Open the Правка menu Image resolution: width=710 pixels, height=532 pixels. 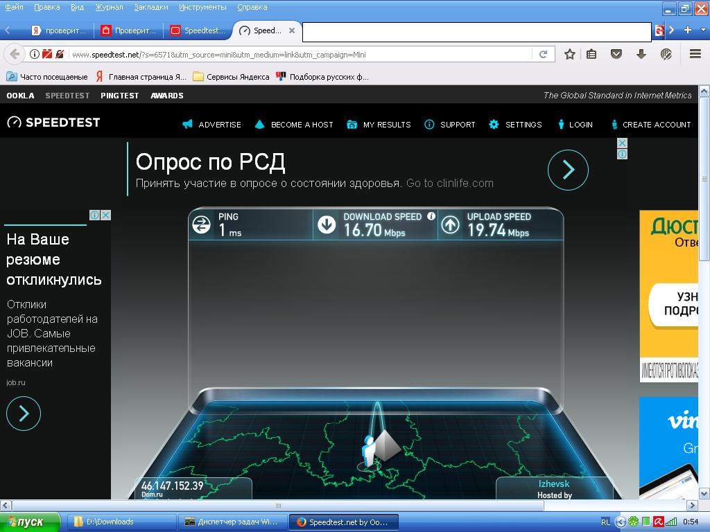tap(46, 7)
